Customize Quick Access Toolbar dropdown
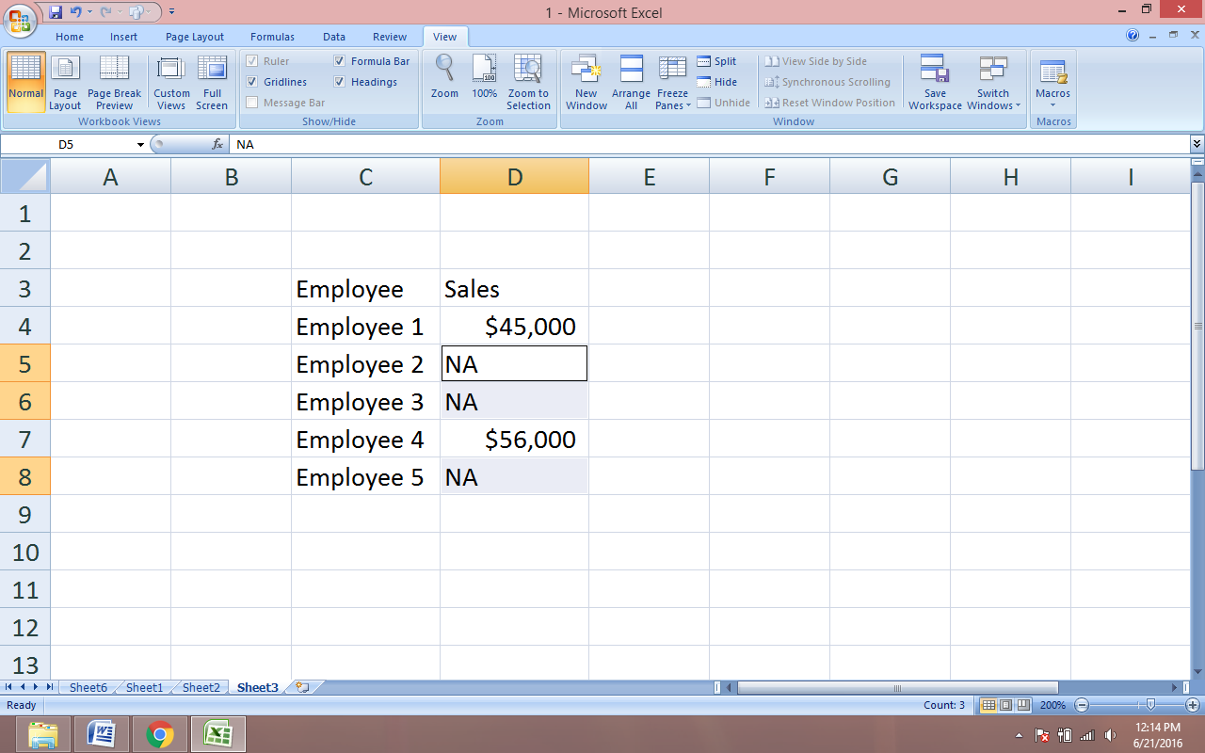Screen dimensions: 1205x753 click(x=172, y=12)
